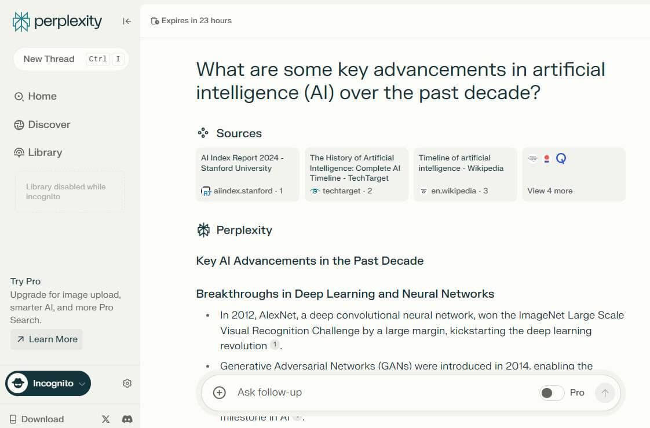Click the Home magnifier icon
Viewport: 650px width, 428px height.
click(19, 97)
